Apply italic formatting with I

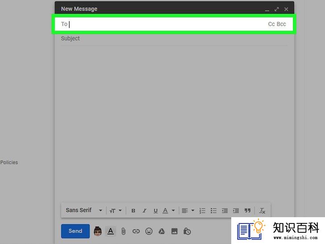point(145,210)
